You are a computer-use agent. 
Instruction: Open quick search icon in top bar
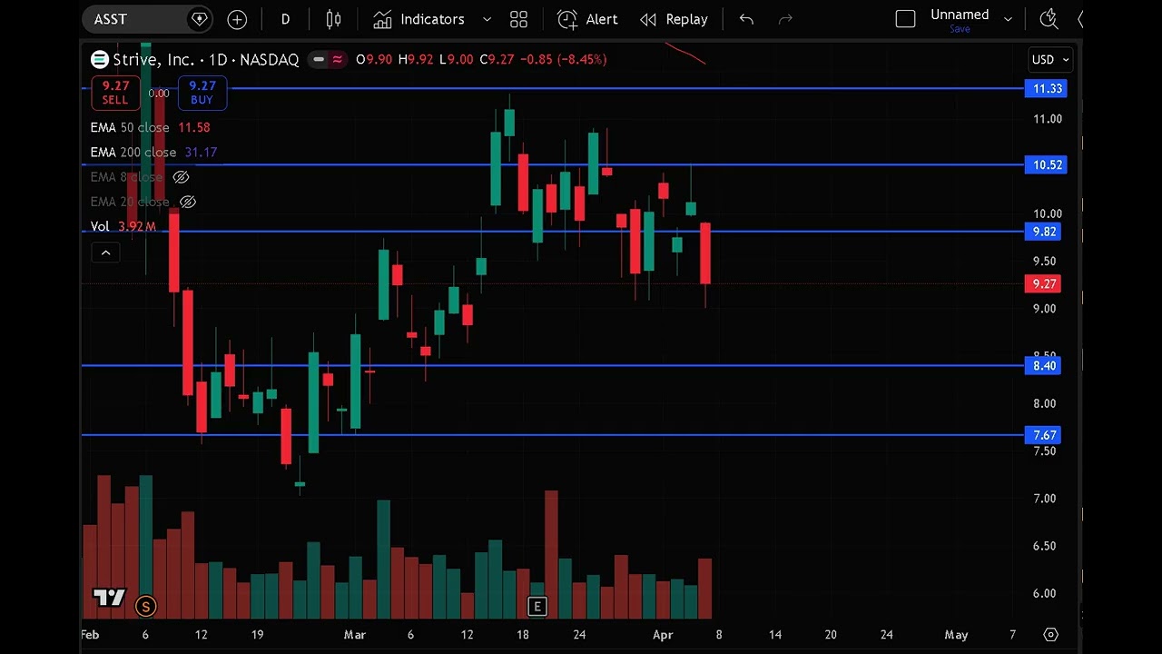pyautogui.click(x=1049, y=19)
